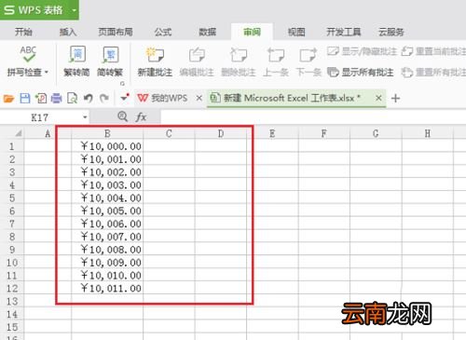Image resolution: width=466 pixels, height=340 pixels.
Task: Convert traditional to simplified (繁转简)
Action: [x=76, y=61]
